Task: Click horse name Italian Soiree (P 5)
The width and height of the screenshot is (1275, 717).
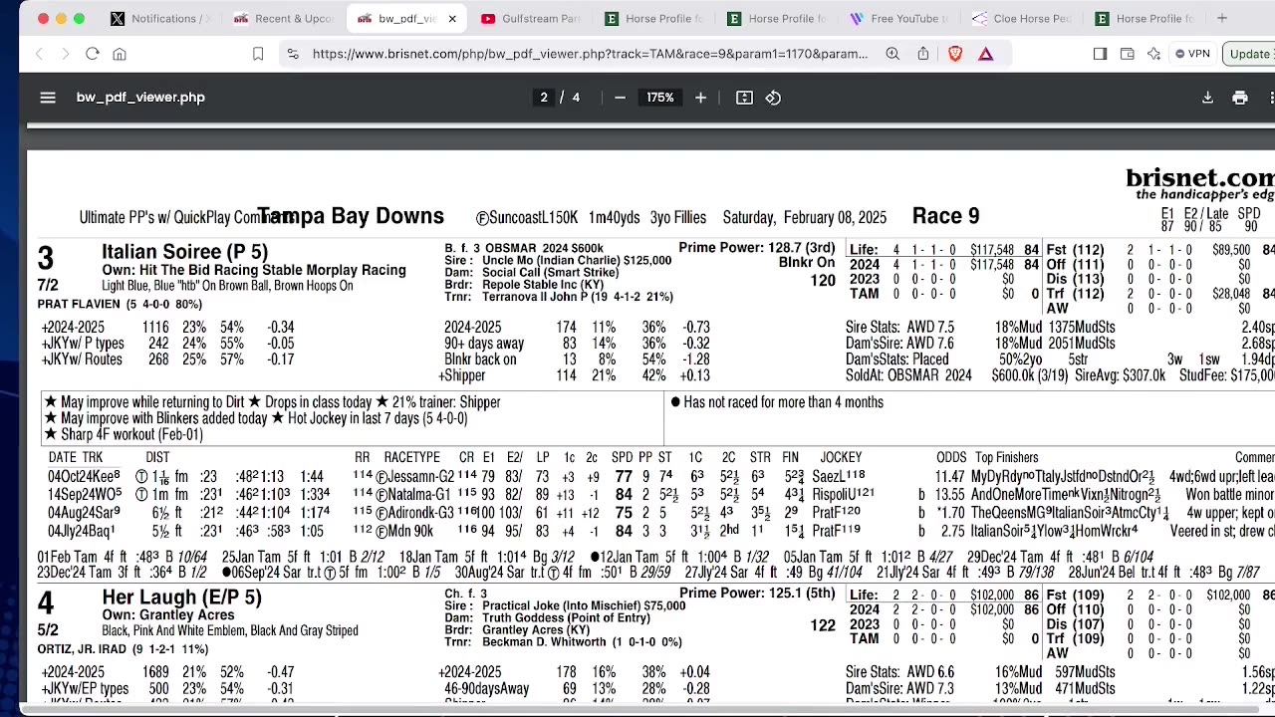Action: [185, 252]
